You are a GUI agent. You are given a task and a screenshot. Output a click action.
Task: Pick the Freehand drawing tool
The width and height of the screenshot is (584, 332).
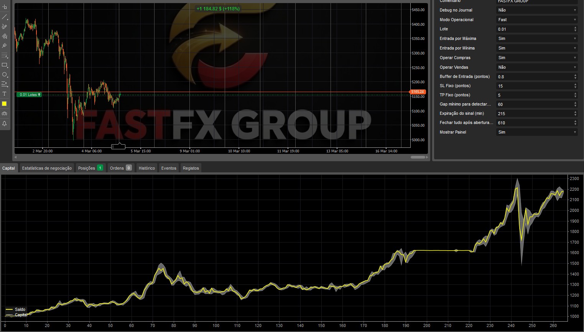pos(5,26)
